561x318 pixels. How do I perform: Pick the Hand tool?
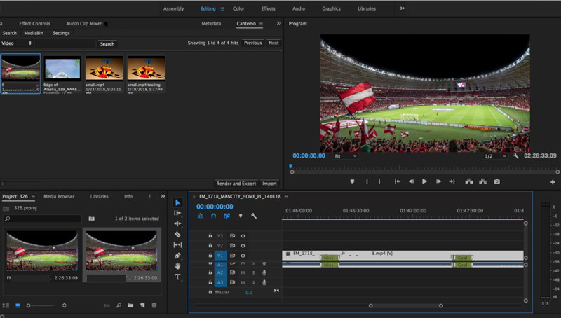[177, 266]
